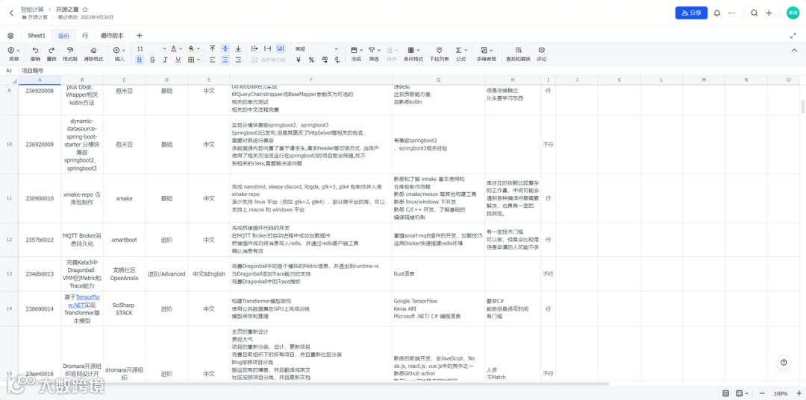806x400 pixels.
Task: Select row 12 header
Action: pos(9,240)
